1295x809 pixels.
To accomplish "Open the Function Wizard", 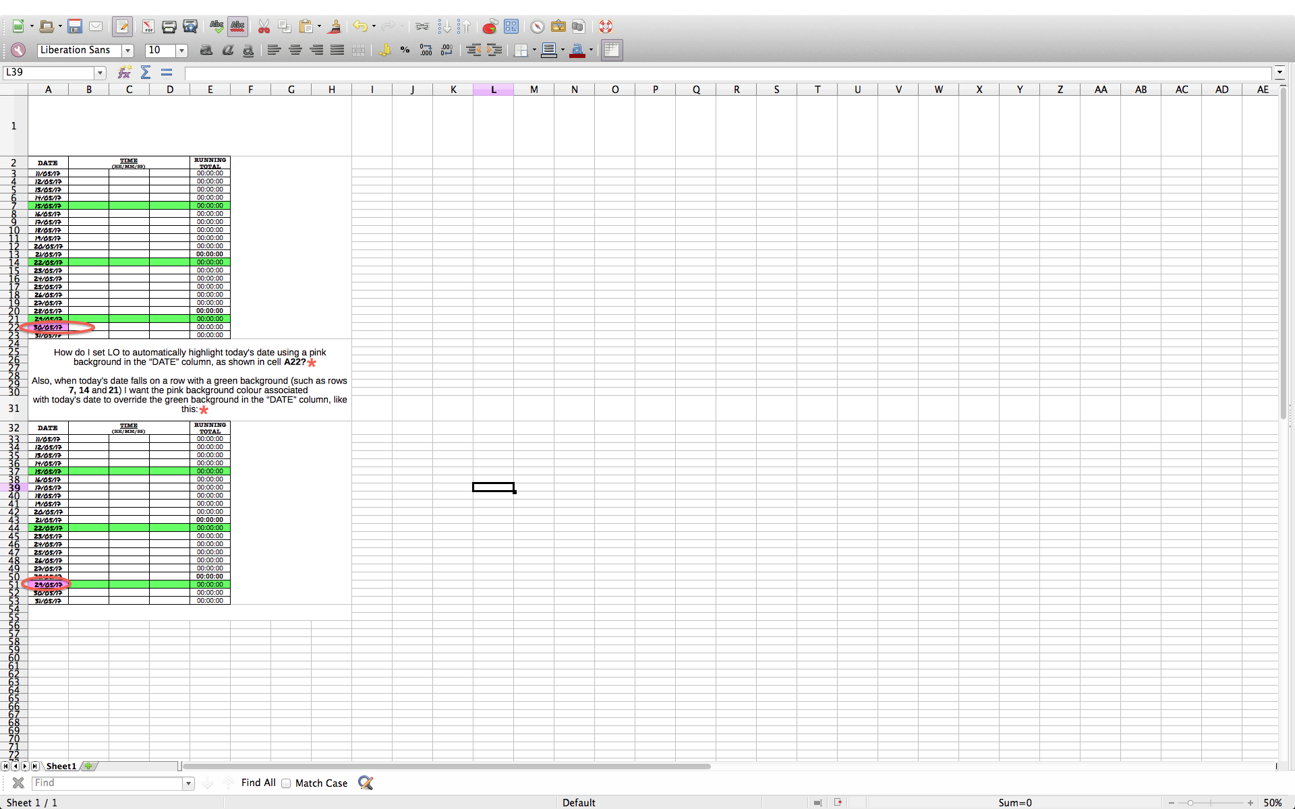I will (x=125, y=72).
